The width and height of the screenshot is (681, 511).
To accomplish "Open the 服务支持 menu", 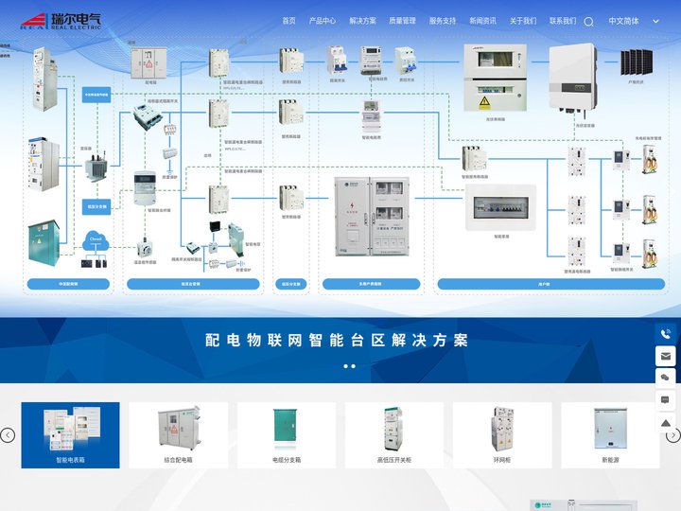I will (x=443, y=21).
